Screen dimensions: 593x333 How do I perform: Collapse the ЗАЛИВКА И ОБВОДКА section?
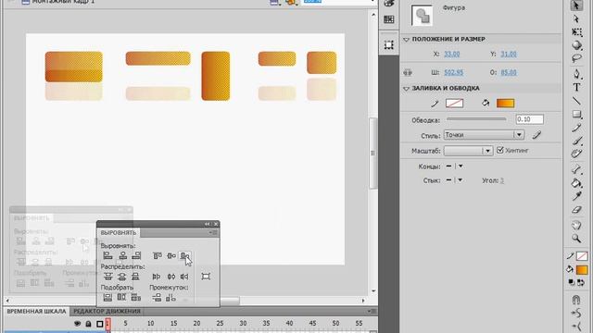[406, 89]
